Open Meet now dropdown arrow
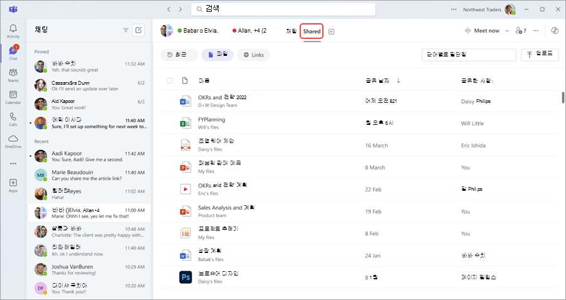The image size is (566, 300). (x=507, y=31)
